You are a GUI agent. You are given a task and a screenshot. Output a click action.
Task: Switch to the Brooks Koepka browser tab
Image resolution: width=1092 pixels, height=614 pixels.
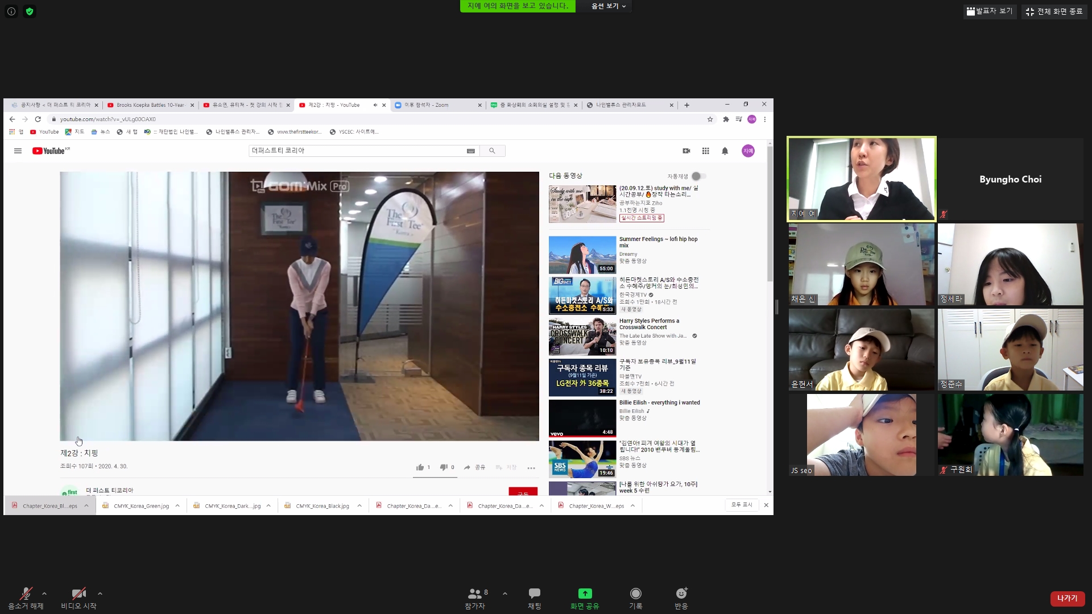[x=150, y=105]
